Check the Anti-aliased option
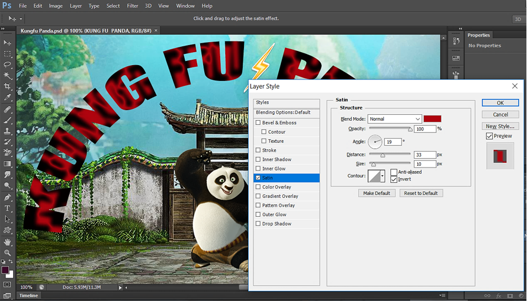527x302 pixels. 394,172
